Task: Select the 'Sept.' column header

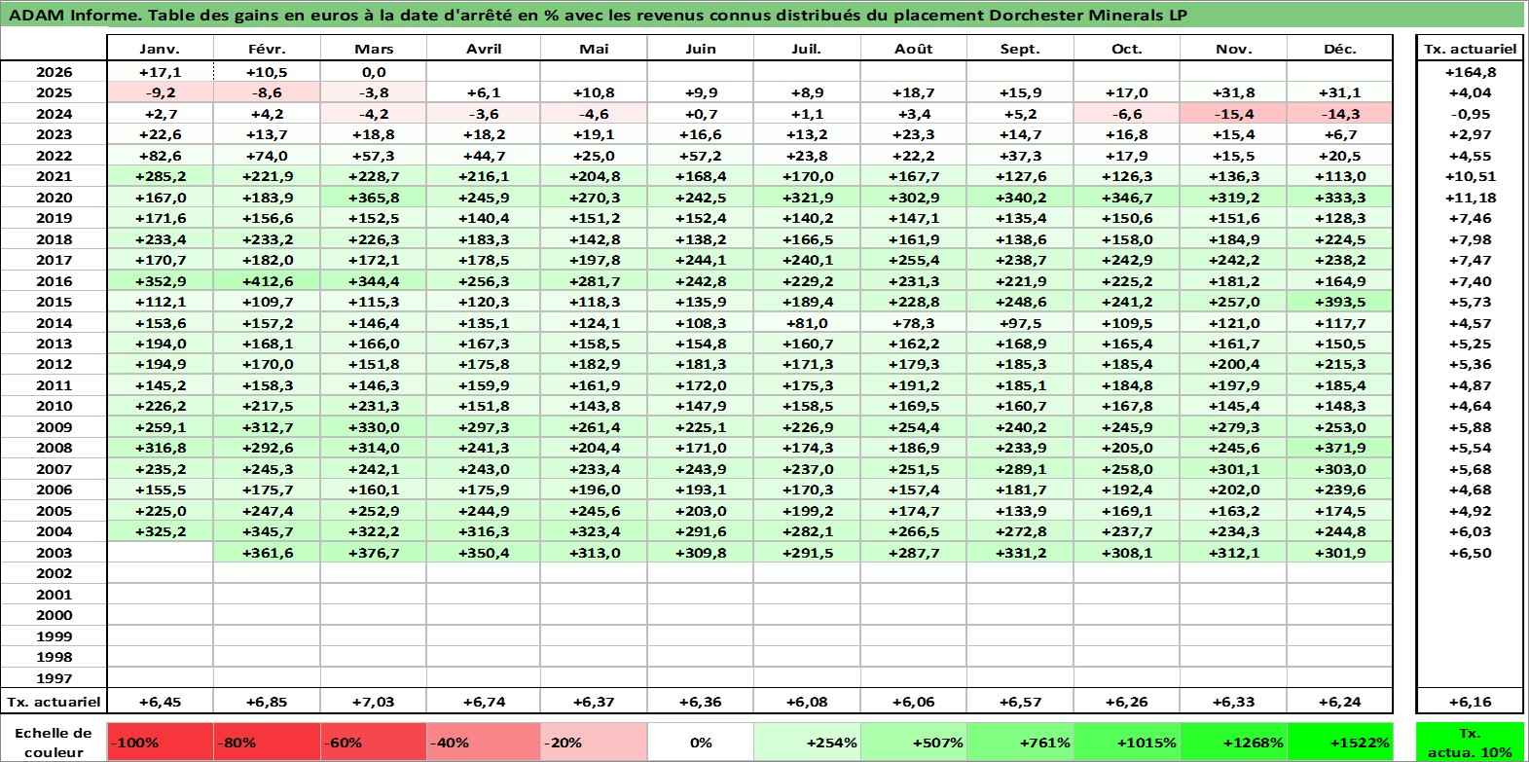Action: [x=1020, y=49]
